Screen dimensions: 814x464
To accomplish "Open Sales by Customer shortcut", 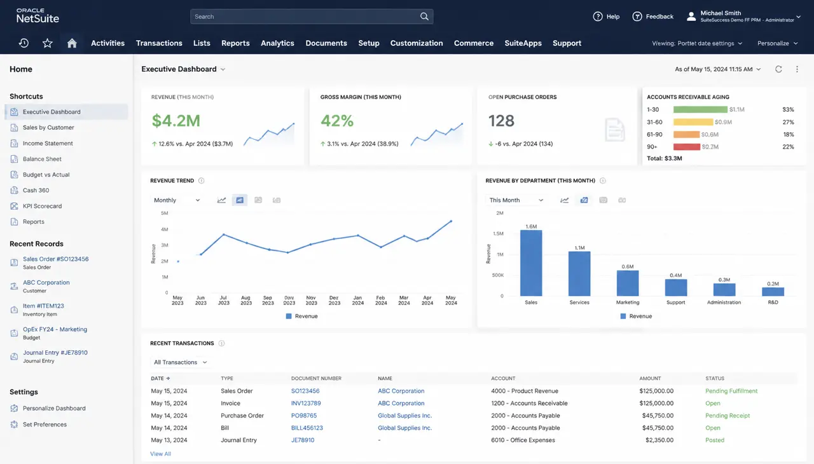I will pos(48,127).
